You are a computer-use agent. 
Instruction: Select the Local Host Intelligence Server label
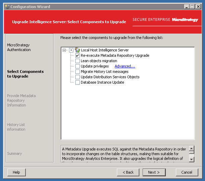105,50
